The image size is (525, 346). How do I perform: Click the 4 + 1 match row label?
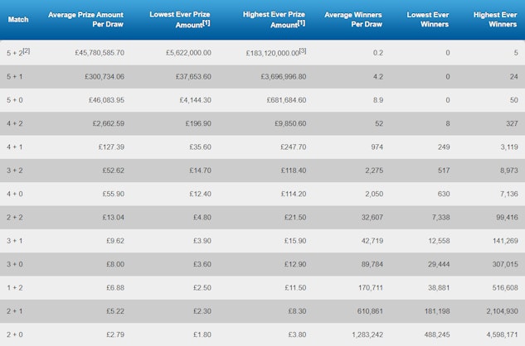click(15, 147)
